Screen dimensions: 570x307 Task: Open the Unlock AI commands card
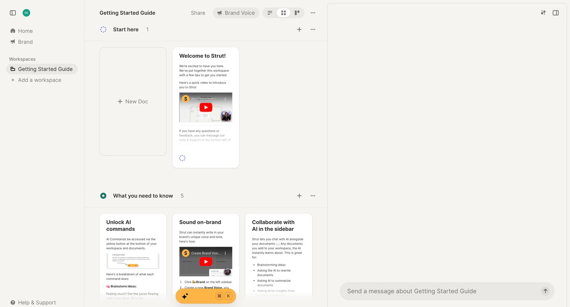[133, 258]
